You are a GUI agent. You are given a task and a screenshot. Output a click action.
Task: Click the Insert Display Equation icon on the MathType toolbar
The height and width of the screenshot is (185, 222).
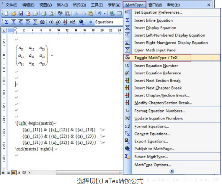[14, 22]
